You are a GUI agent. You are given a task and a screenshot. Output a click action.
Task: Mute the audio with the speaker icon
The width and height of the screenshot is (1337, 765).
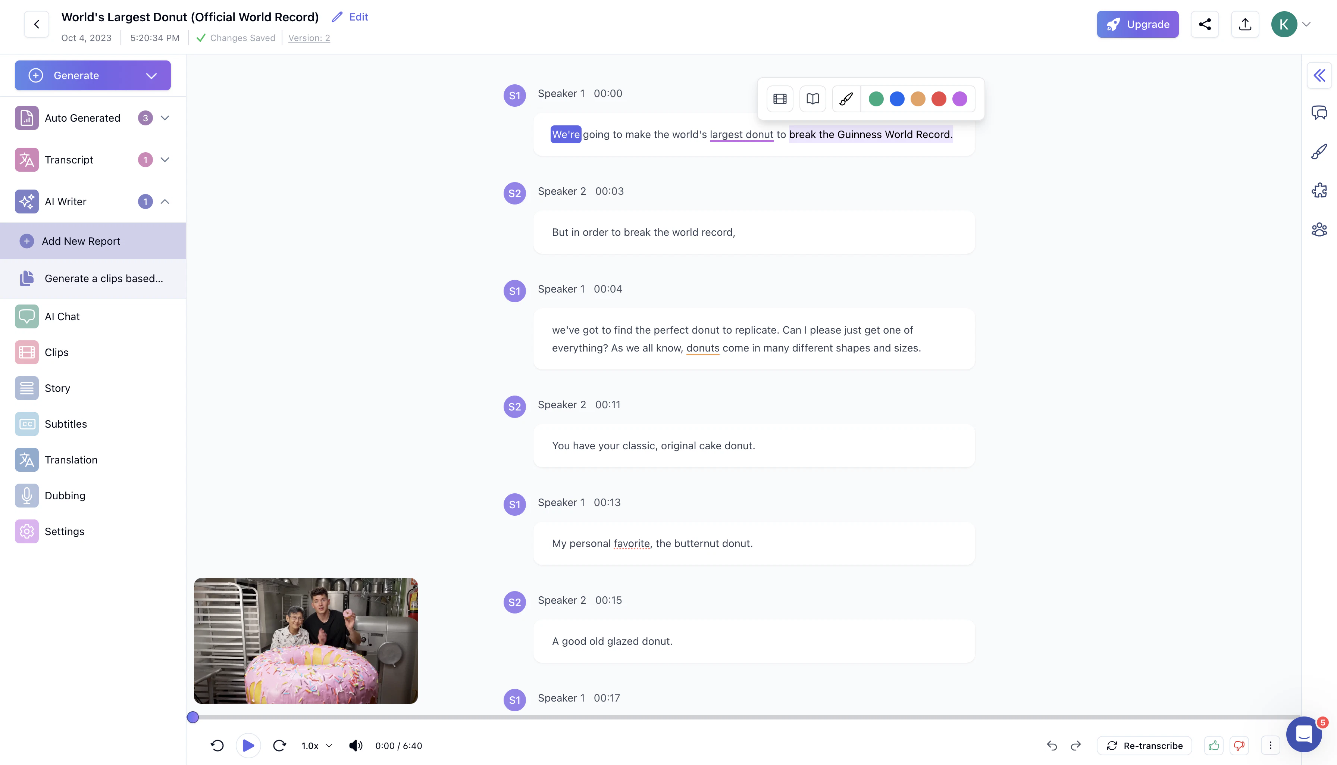[356, 745]
